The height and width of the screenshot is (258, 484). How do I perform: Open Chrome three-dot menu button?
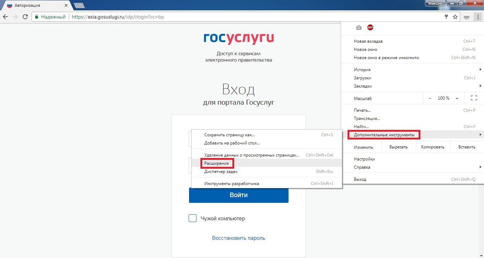(x=478, y=17)
